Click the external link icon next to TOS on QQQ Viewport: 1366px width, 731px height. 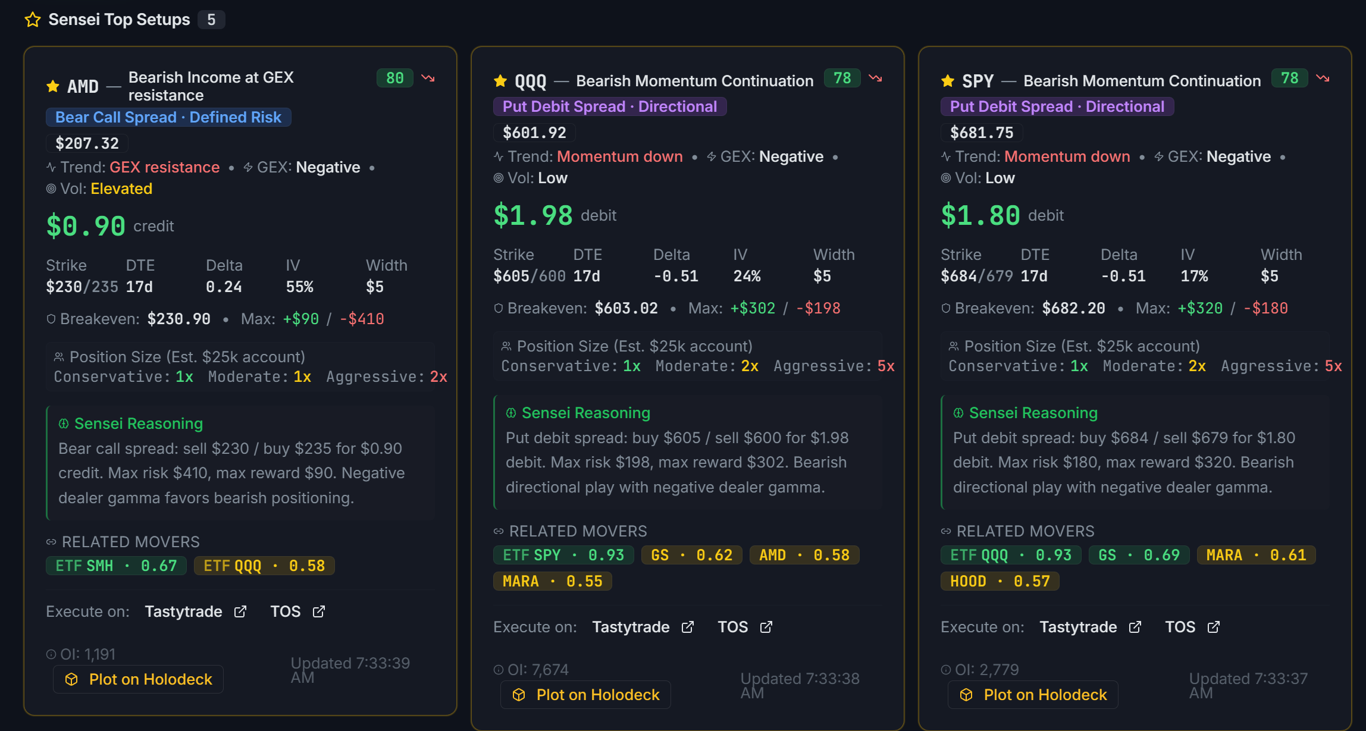[x=766, y=626]
